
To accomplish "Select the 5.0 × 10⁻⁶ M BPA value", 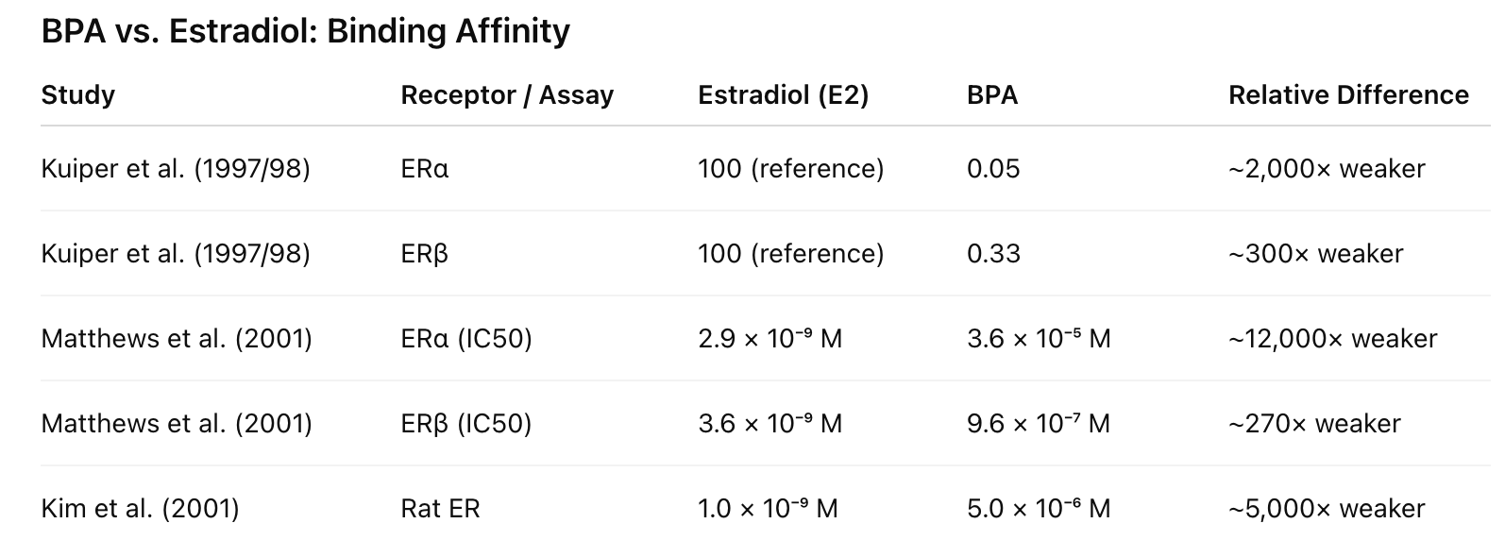I will pos(1039,509).
